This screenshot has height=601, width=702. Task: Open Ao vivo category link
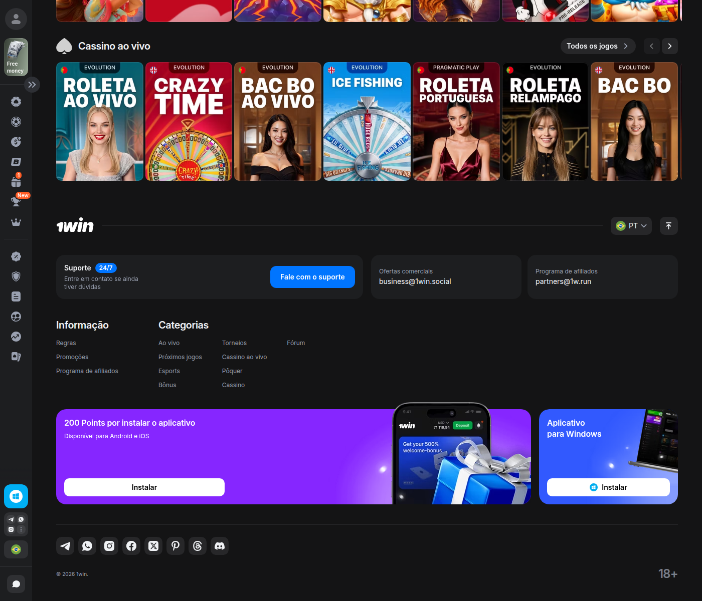point(169,343)
